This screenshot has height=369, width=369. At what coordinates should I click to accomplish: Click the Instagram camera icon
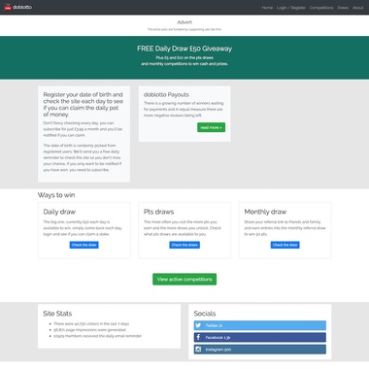coord(198,350)
